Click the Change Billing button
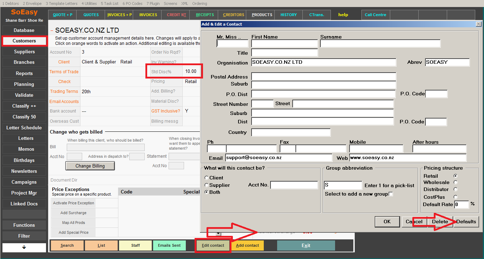 tap(90, 166)
